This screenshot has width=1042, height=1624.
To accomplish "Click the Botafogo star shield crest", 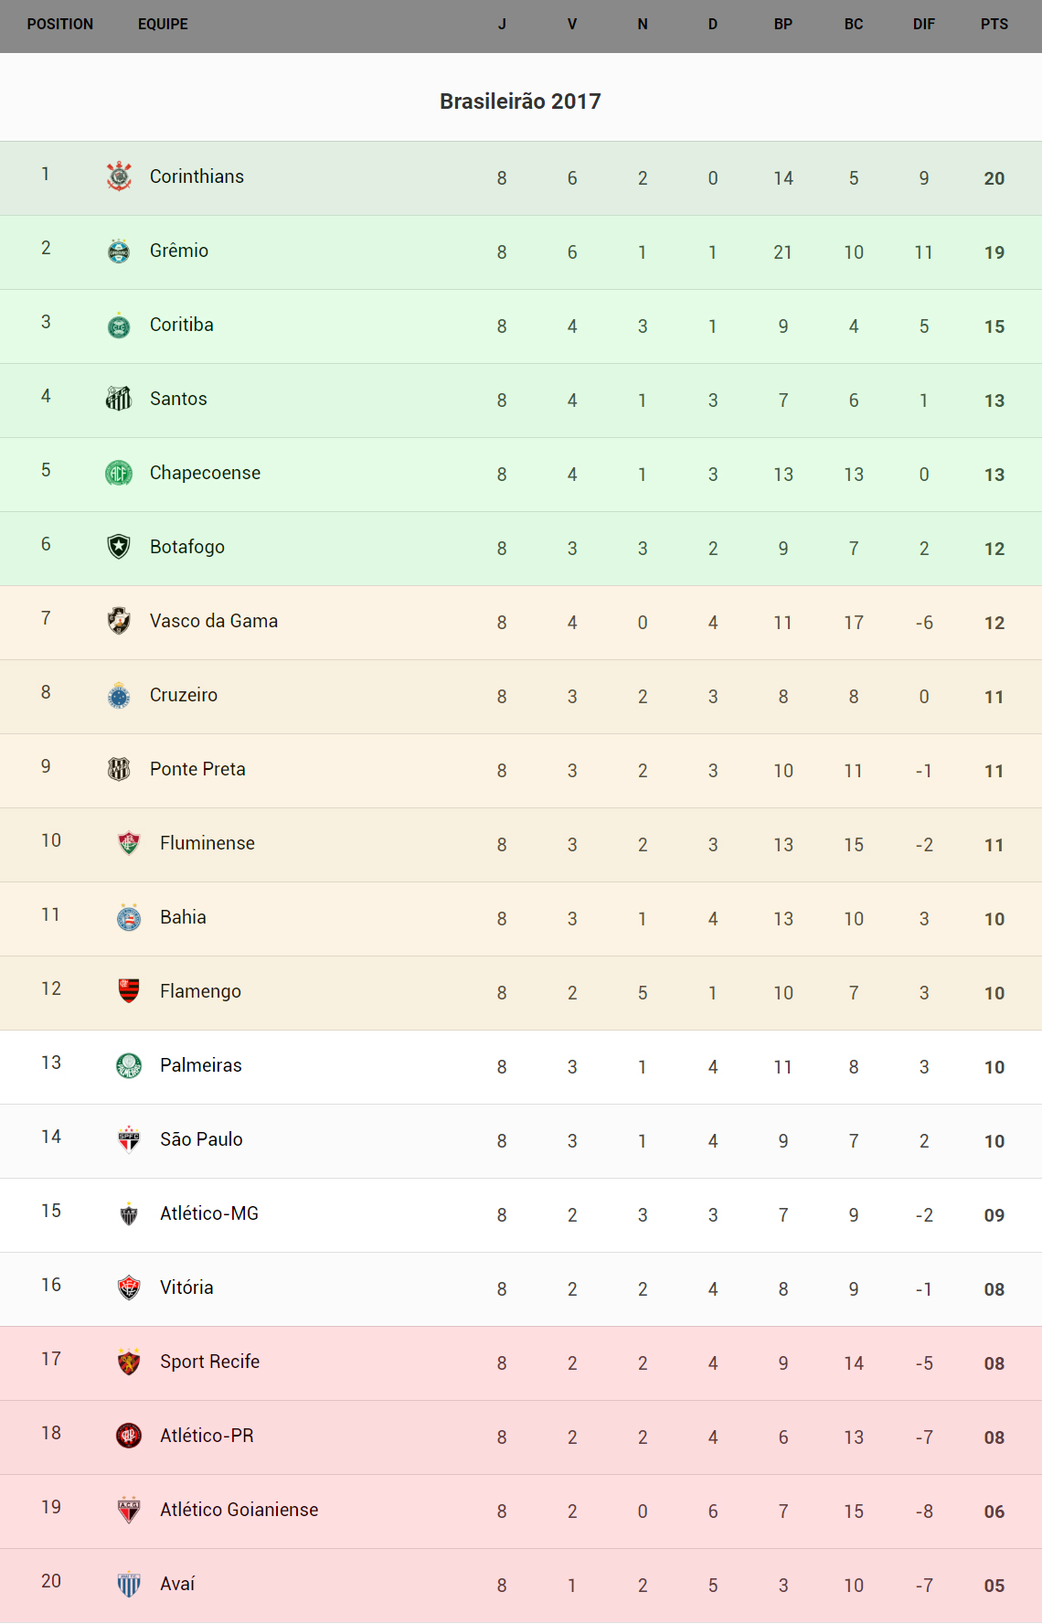I will pos(119,547).
